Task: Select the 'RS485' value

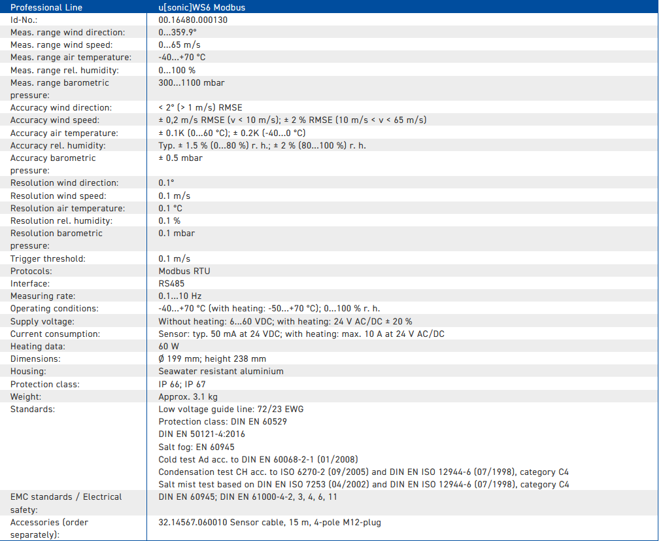Action: click(172, 283)
